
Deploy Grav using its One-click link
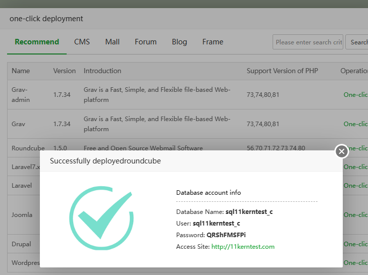pyautogui.click(x=355, y=124)
